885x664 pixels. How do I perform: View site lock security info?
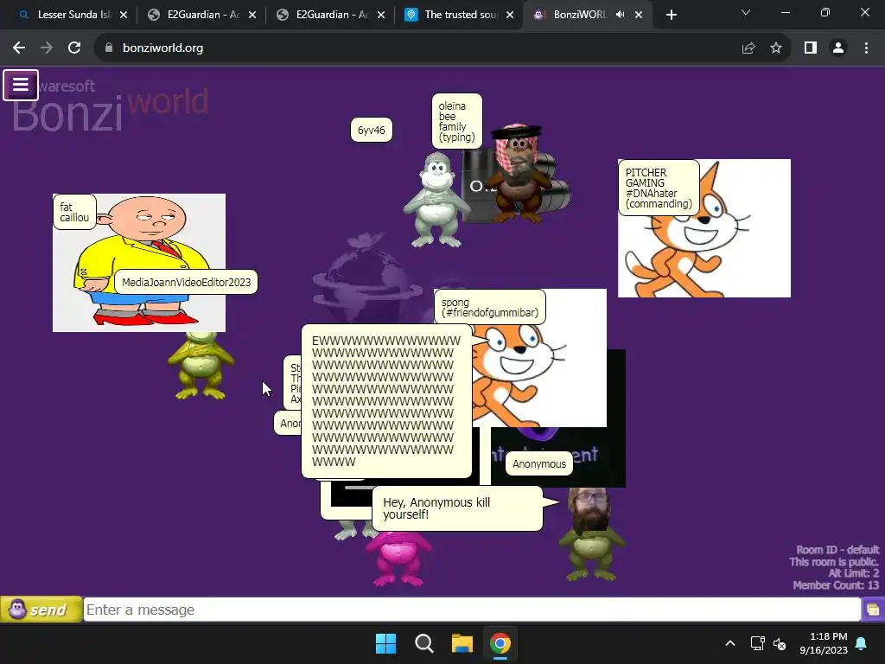(109, 48)
